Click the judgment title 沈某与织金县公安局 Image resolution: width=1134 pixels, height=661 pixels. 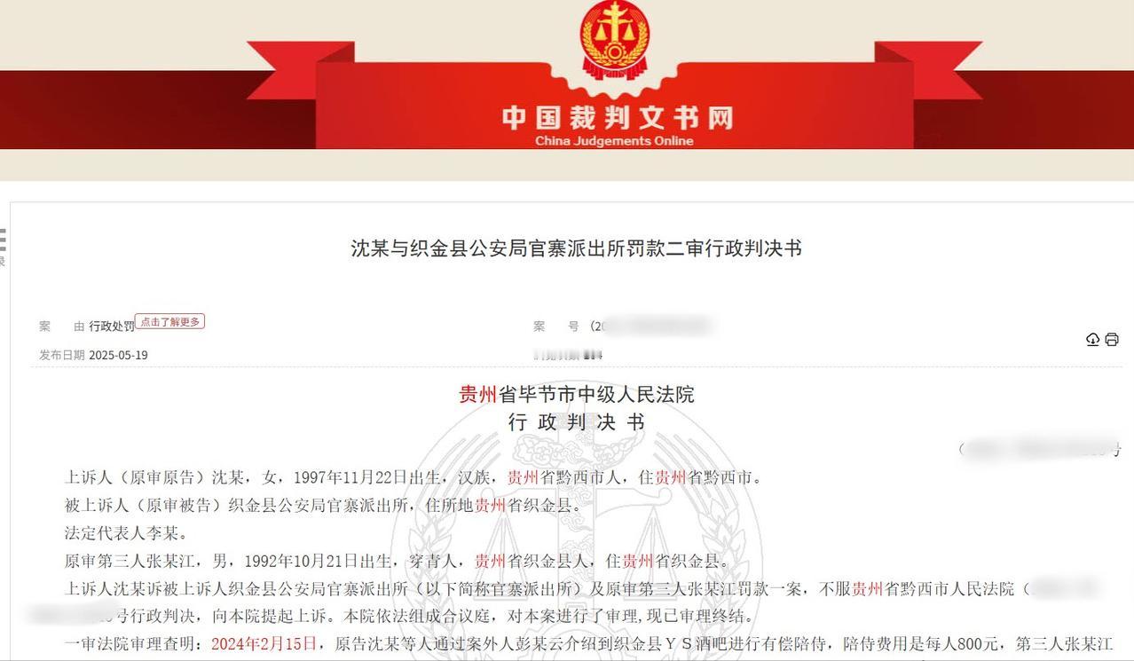point(576,248)
